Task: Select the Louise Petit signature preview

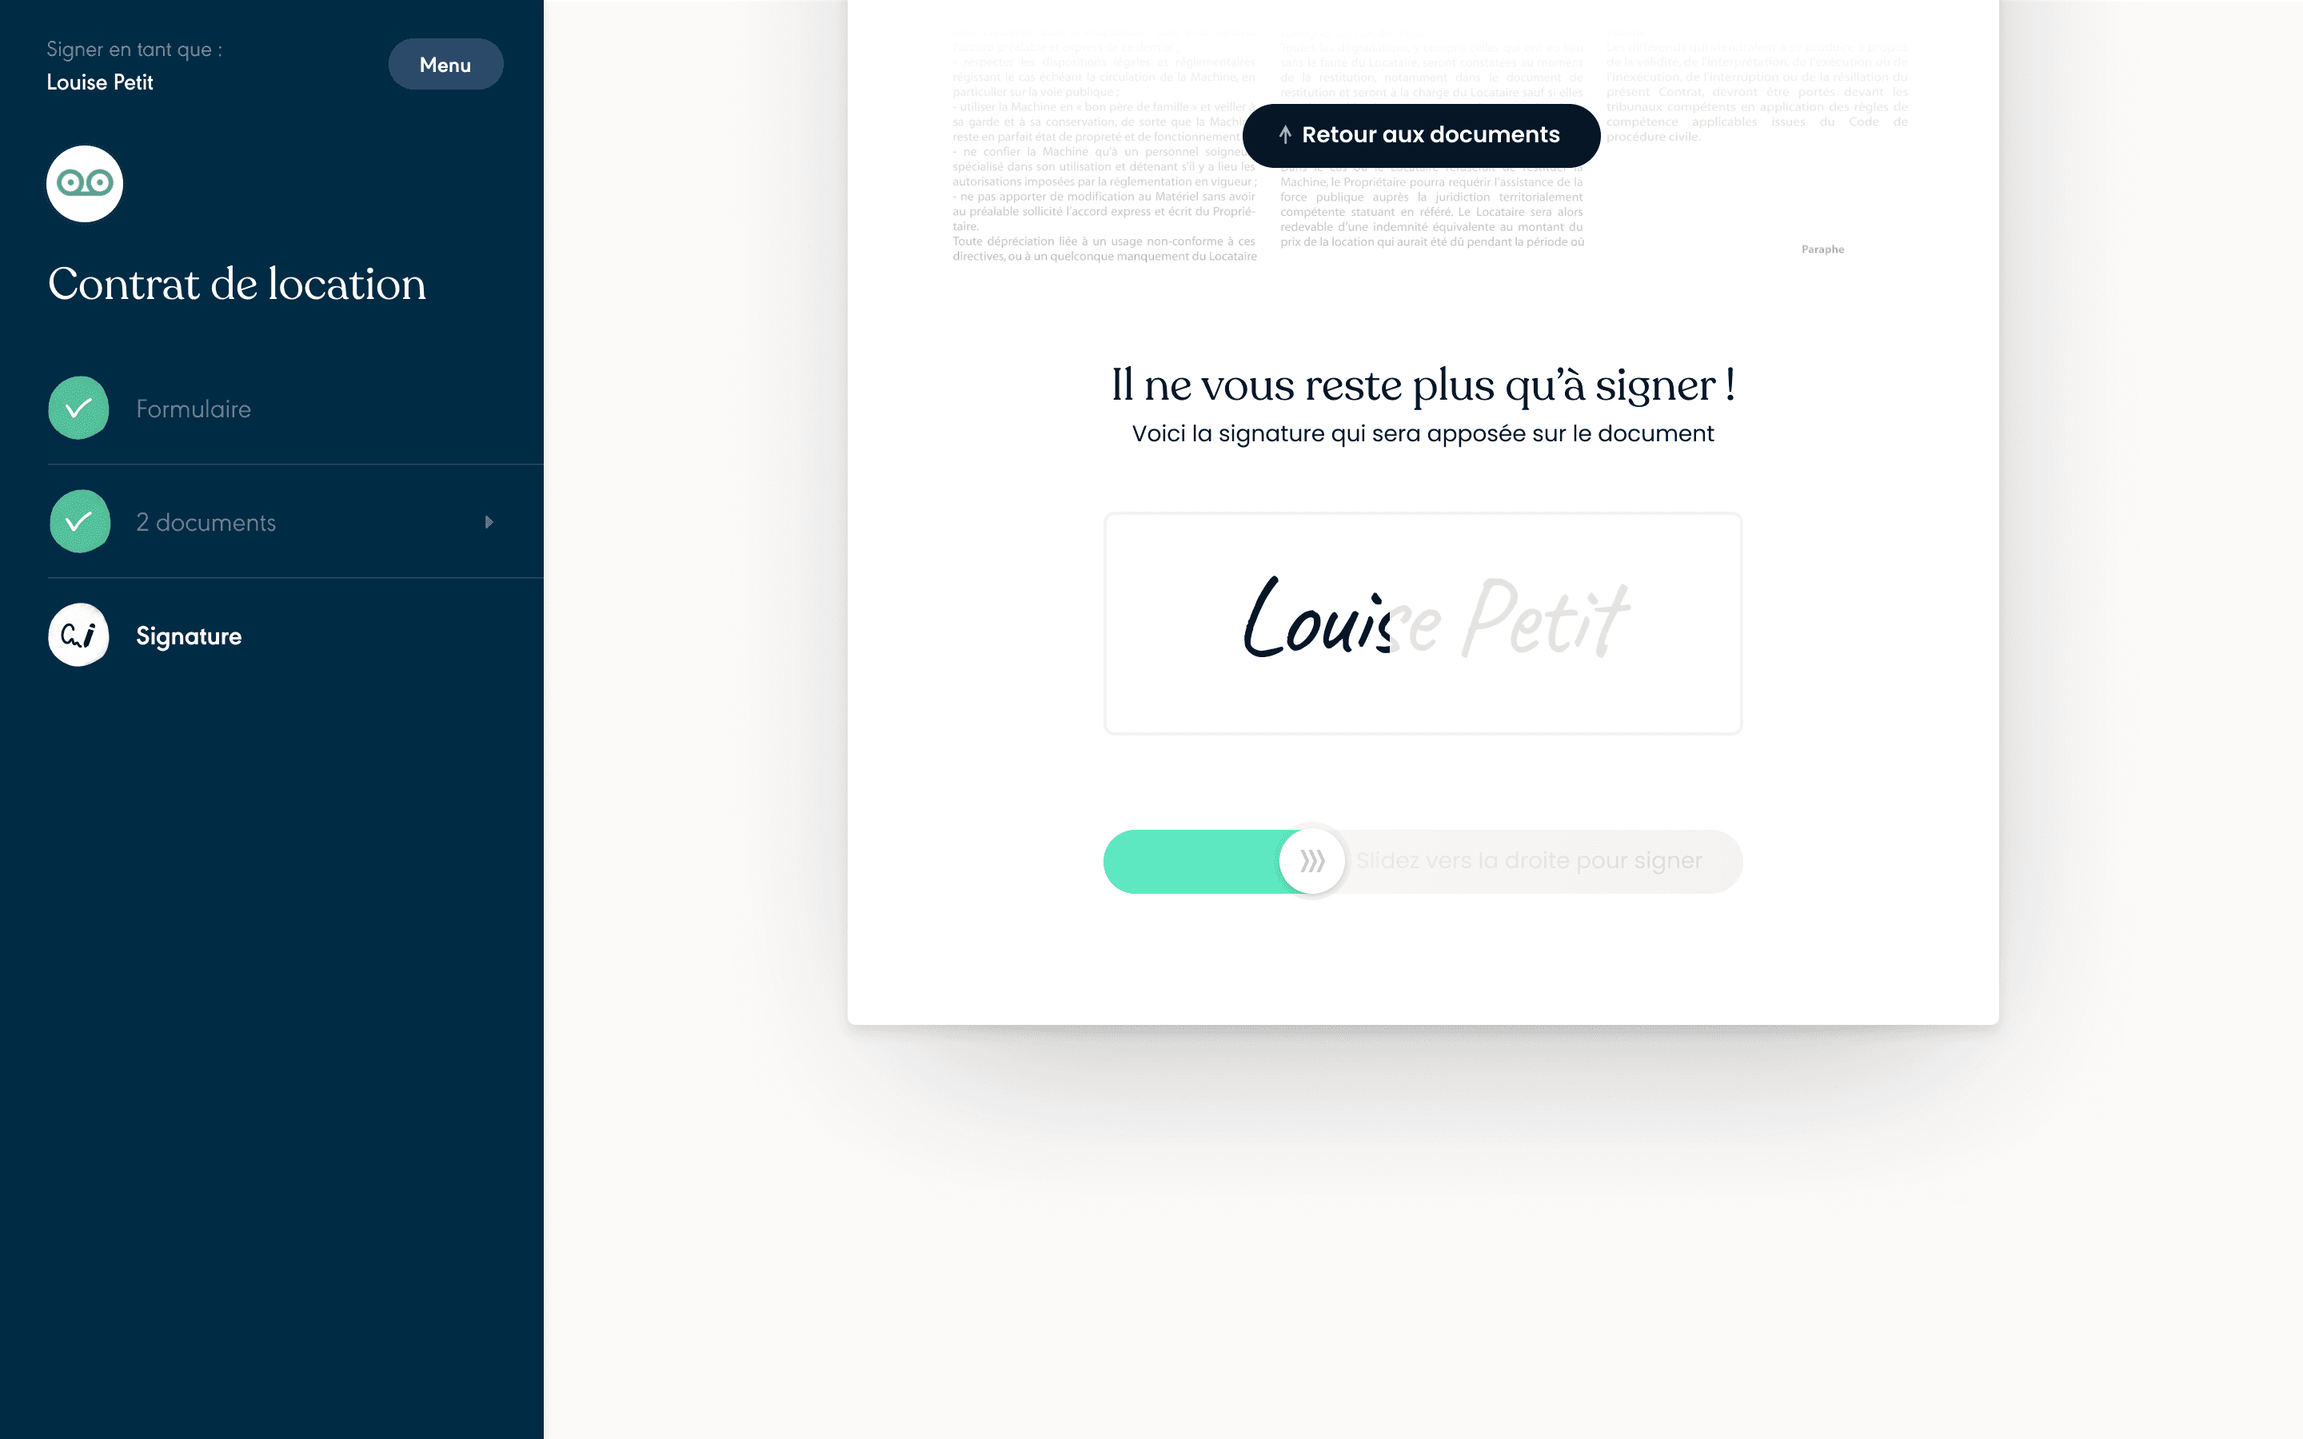Action: click(x=1421, y=620)
